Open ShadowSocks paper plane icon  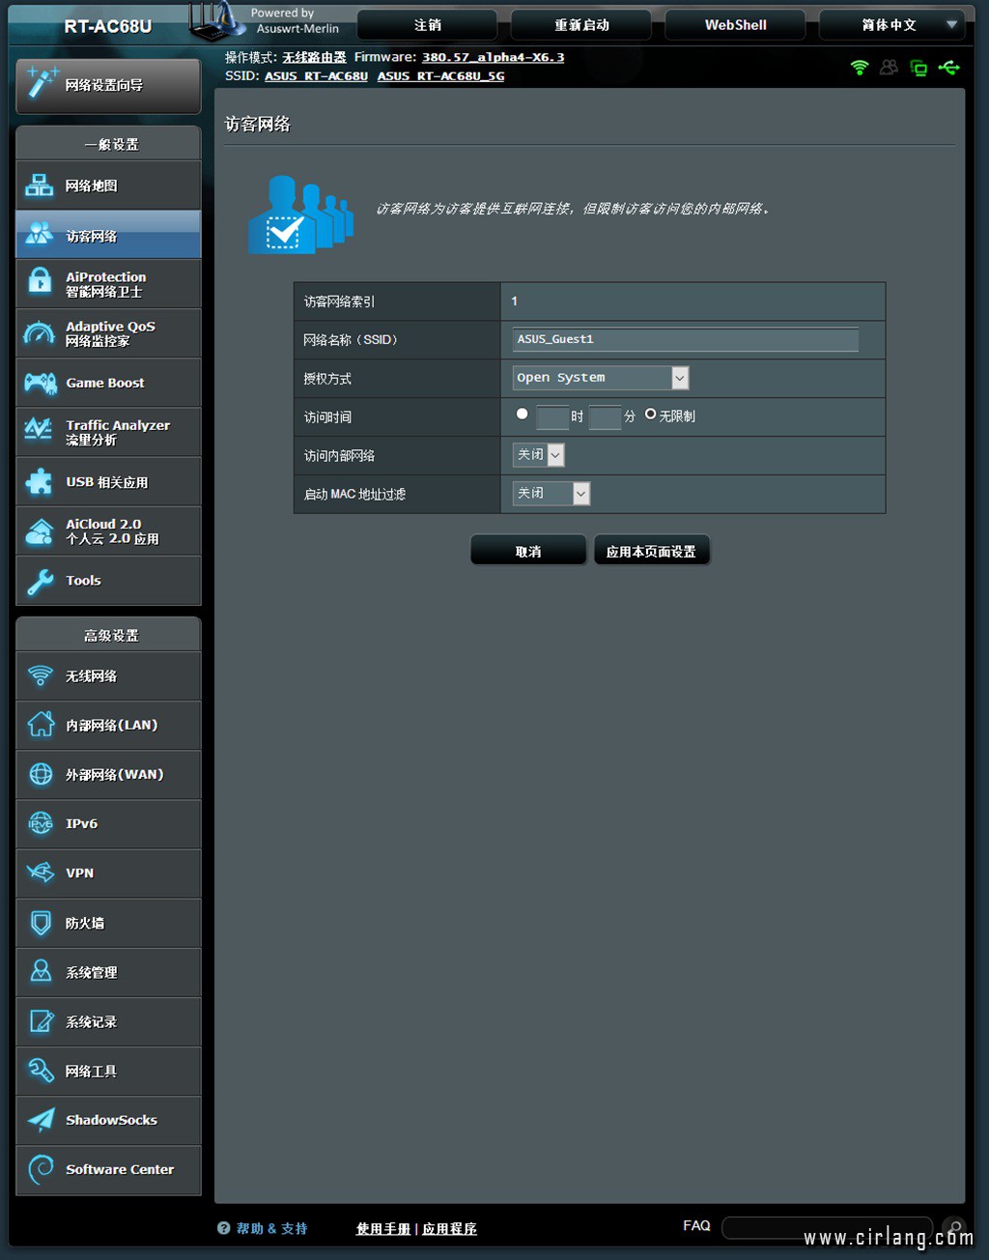[41, 1120]
